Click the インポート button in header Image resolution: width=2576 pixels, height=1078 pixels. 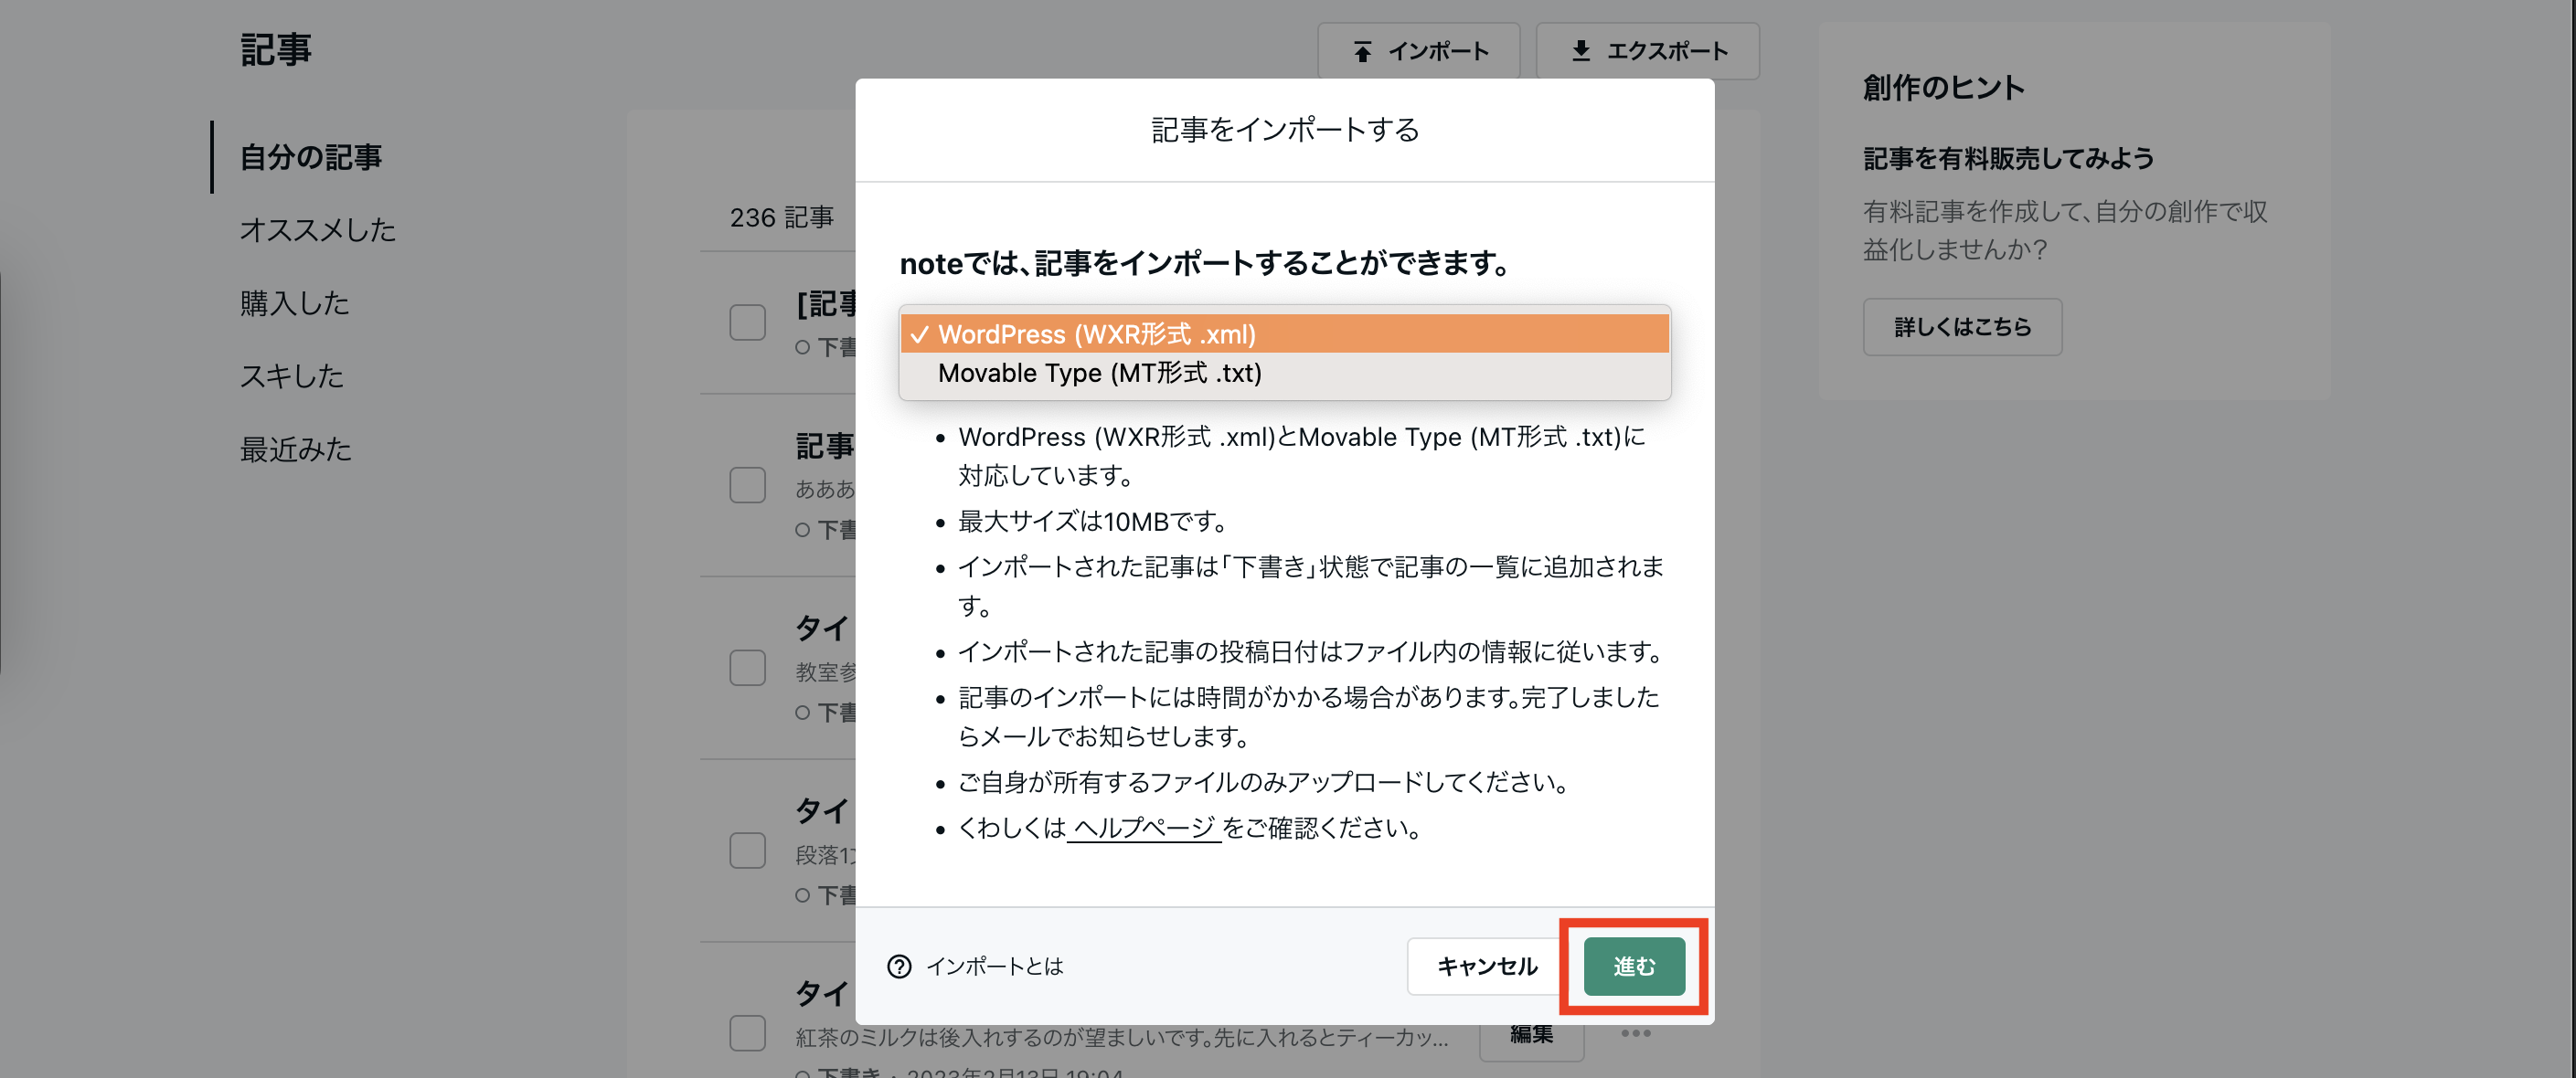tap(1418, 51)
